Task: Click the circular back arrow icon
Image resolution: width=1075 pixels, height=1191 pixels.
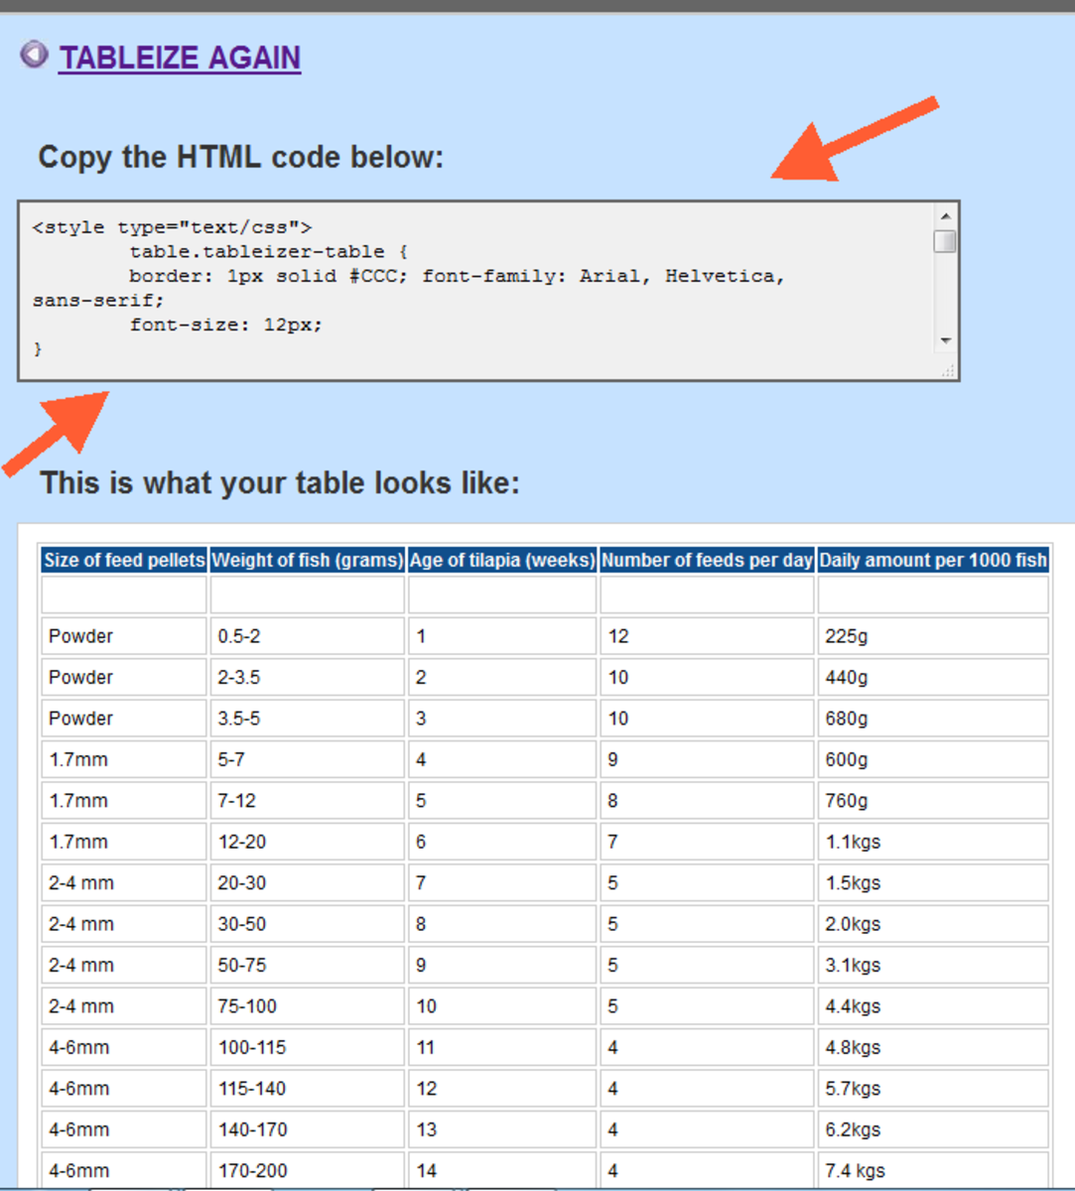Action: (x=35, y=57)
